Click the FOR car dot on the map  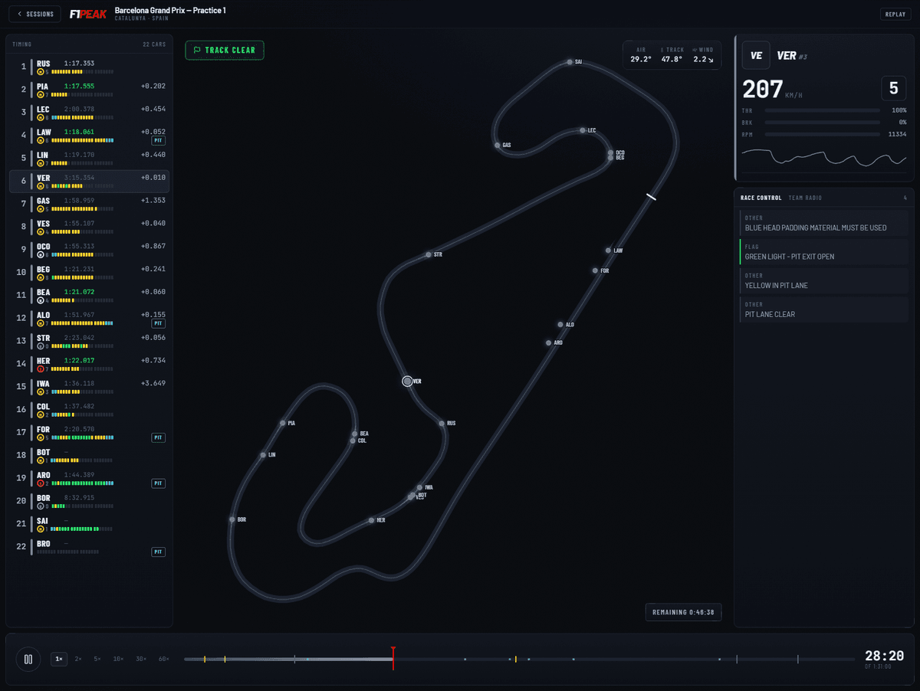tap(595, 270)
